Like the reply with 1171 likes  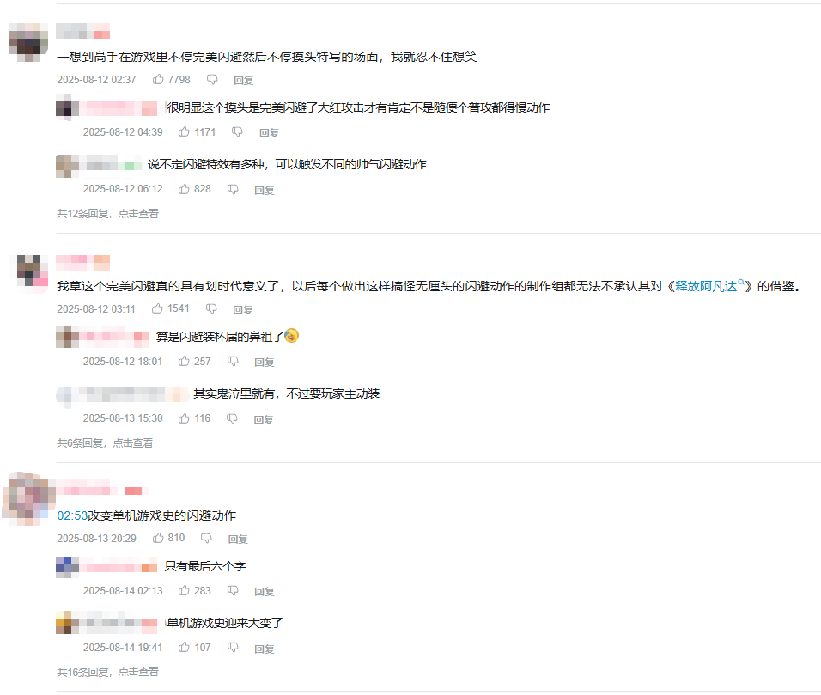184,132
